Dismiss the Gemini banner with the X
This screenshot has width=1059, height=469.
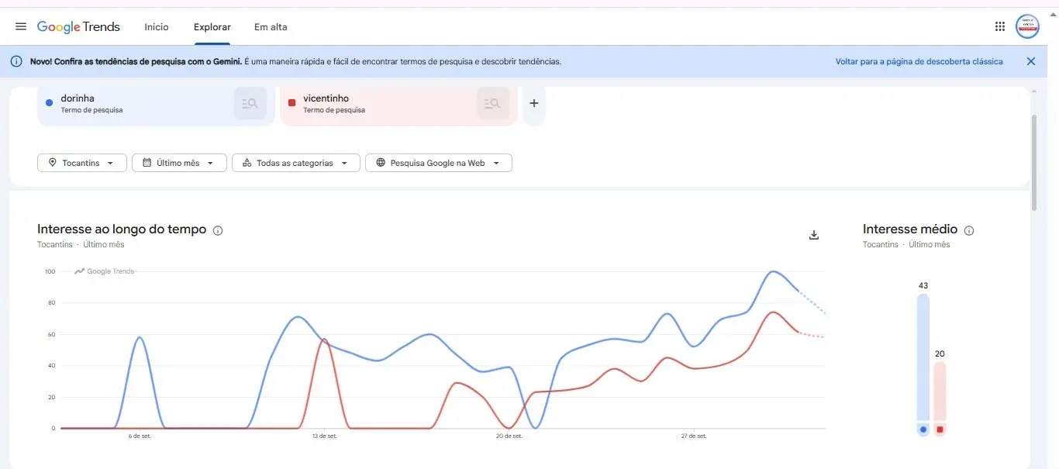1031,61
